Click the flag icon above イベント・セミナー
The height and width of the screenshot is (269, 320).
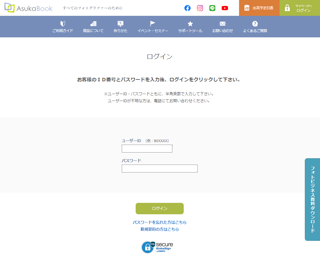click(152, 23)
